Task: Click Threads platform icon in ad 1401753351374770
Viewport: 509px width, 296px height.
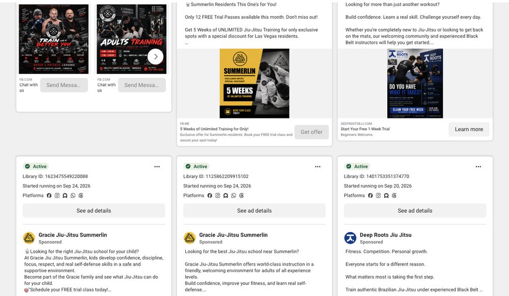Action: point(394,195)
